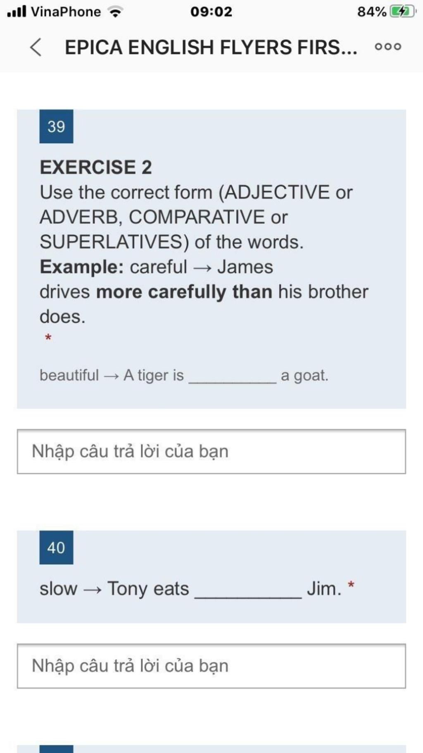The height and width of the screenshot is (753, 423).
Task: Click the answer field for question 39
Action: click(x=211, y=452)
